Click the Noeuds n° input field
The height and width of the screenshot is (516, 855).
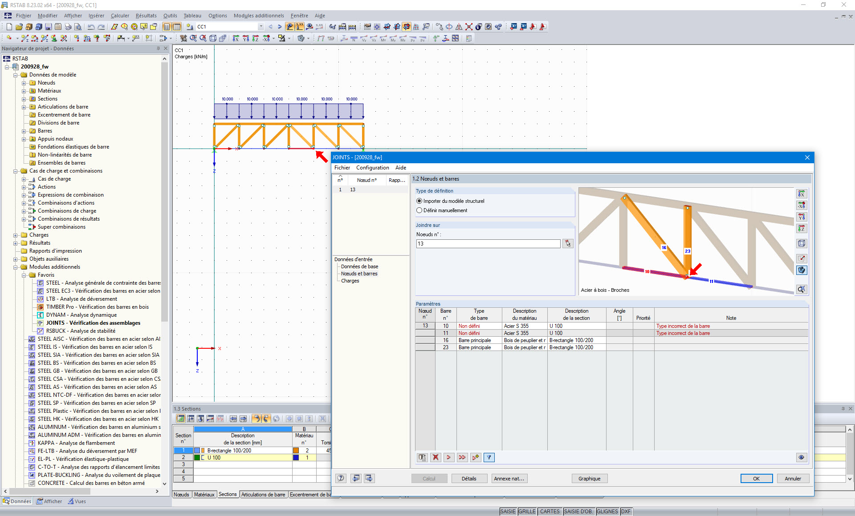pyautogui.click(x=488, y=244)
